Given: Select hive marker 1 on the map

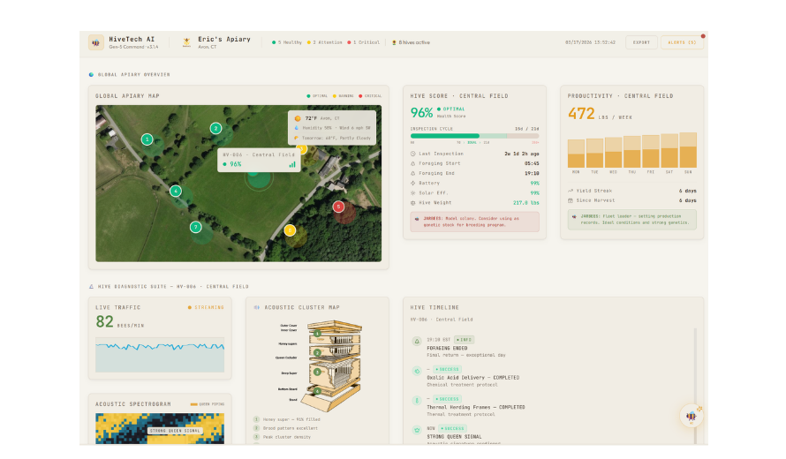Looking at the screenshot, I should 147,139.
